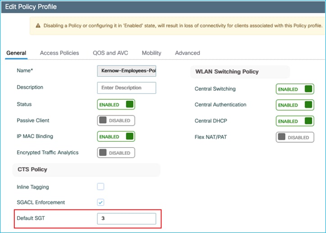This screenshot has width=326, height=233.
Task: Click the 'Disabling a Policy' warning message text
Action: (x=183, y=26)
